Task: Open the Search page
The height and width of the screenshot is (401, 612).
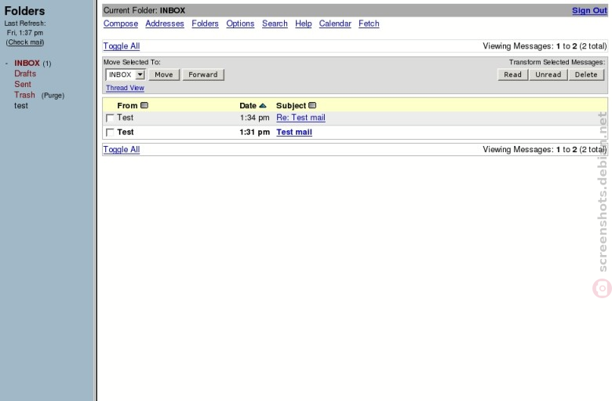Action: [275, 24]
